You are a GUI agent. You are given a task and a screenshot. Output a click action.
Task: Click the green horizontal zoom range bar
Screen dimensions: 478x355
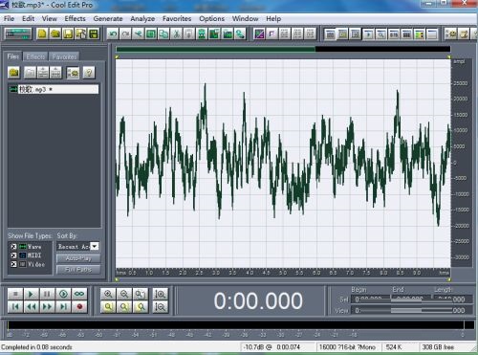click(x=216, y=49)
